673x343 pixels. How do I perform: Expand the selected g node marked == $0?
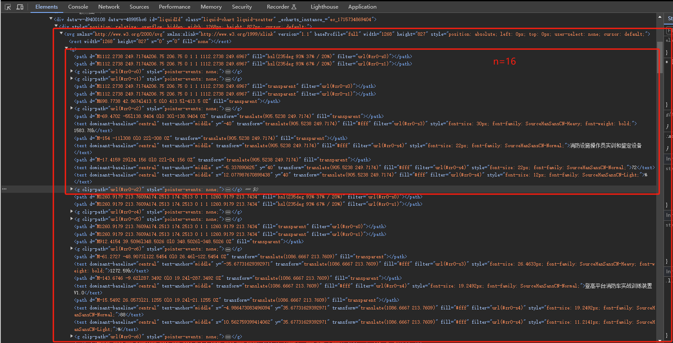click(x=71, y=189)
